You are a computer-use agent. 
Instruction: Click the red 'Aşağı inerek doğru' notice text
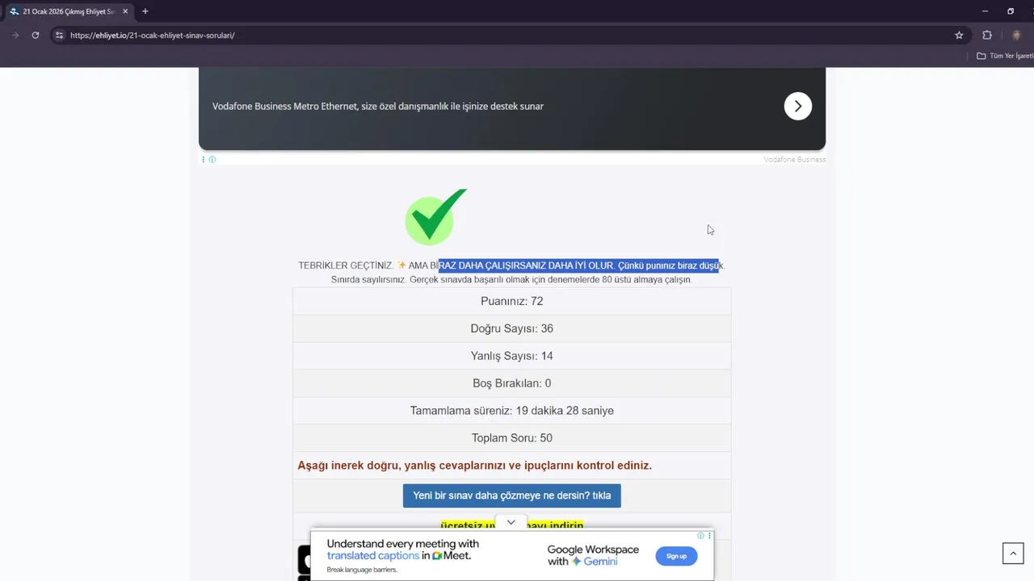[x=474, y=466]
